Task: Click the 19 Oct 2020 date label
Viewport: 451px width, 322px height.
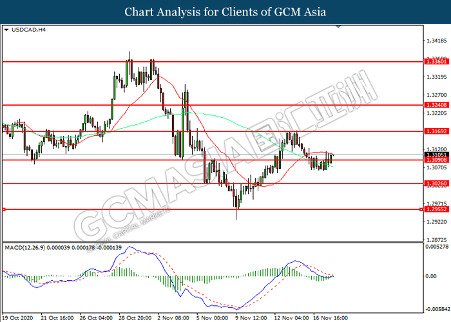Action: (x=17, y=318)
